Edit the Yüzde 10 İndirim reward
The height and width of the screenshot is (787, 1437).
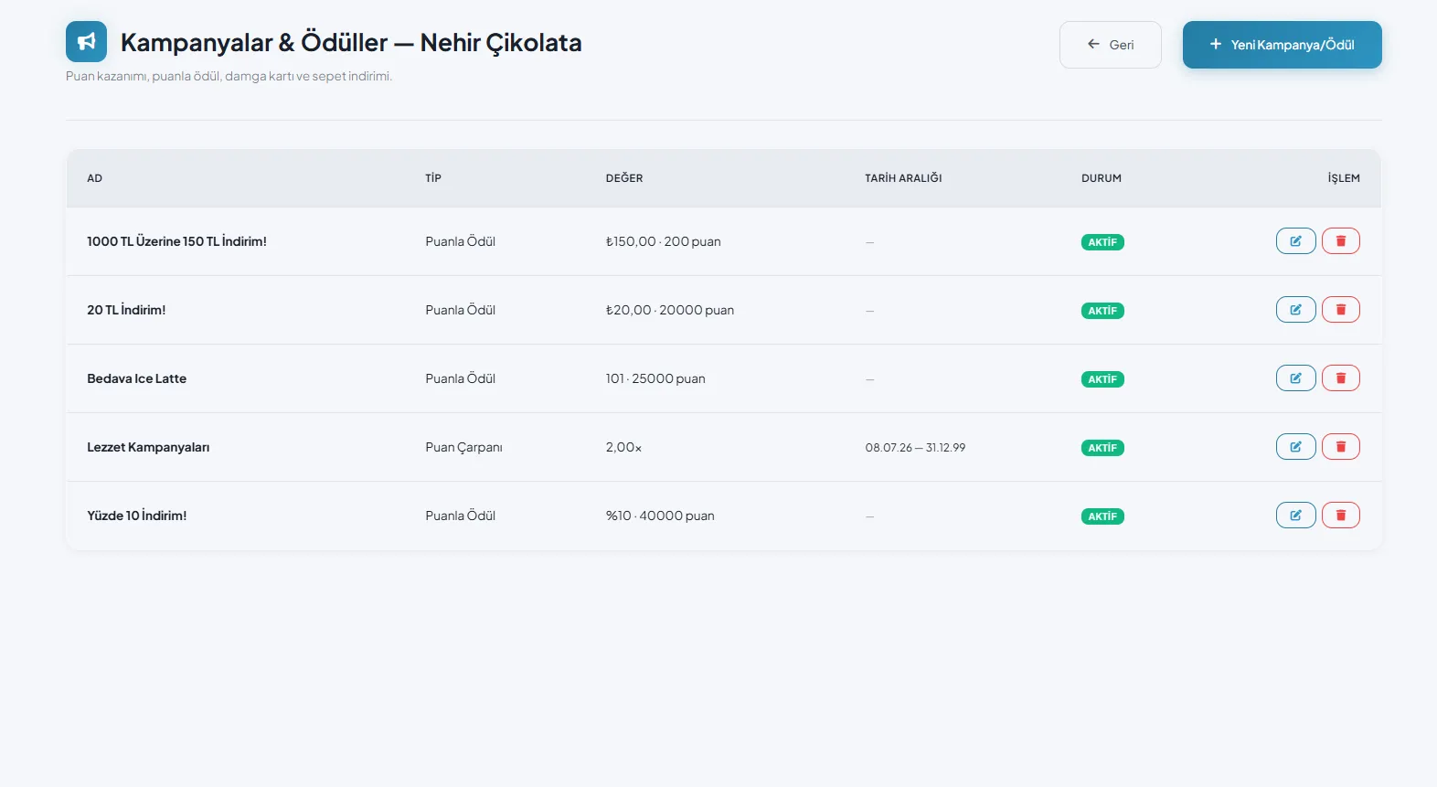[x=1295, y=516]
